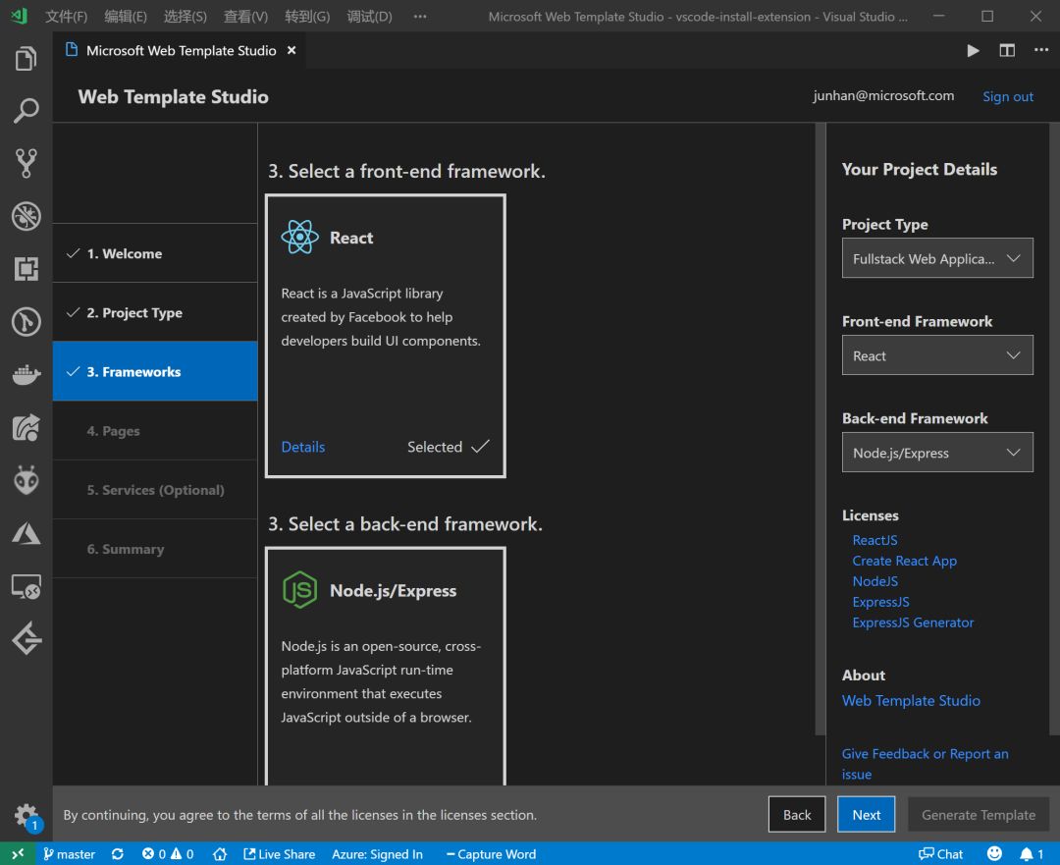The width and height of the screenshot is (1060, 865).
Task: Open Details link on React card
Action: [303, 447]
